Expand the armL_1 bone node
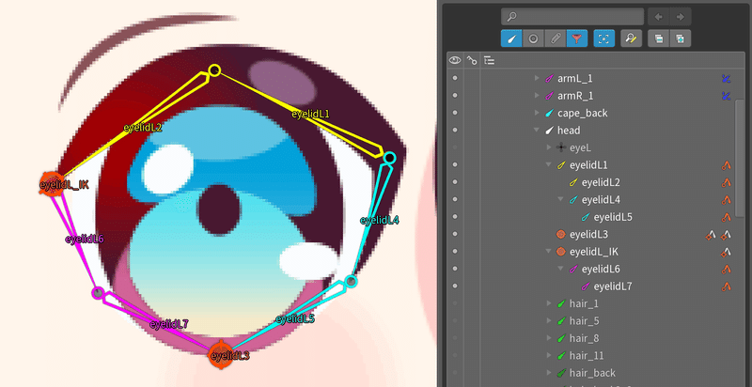This screenshot has width=752, height=387. tap(537, 78)
